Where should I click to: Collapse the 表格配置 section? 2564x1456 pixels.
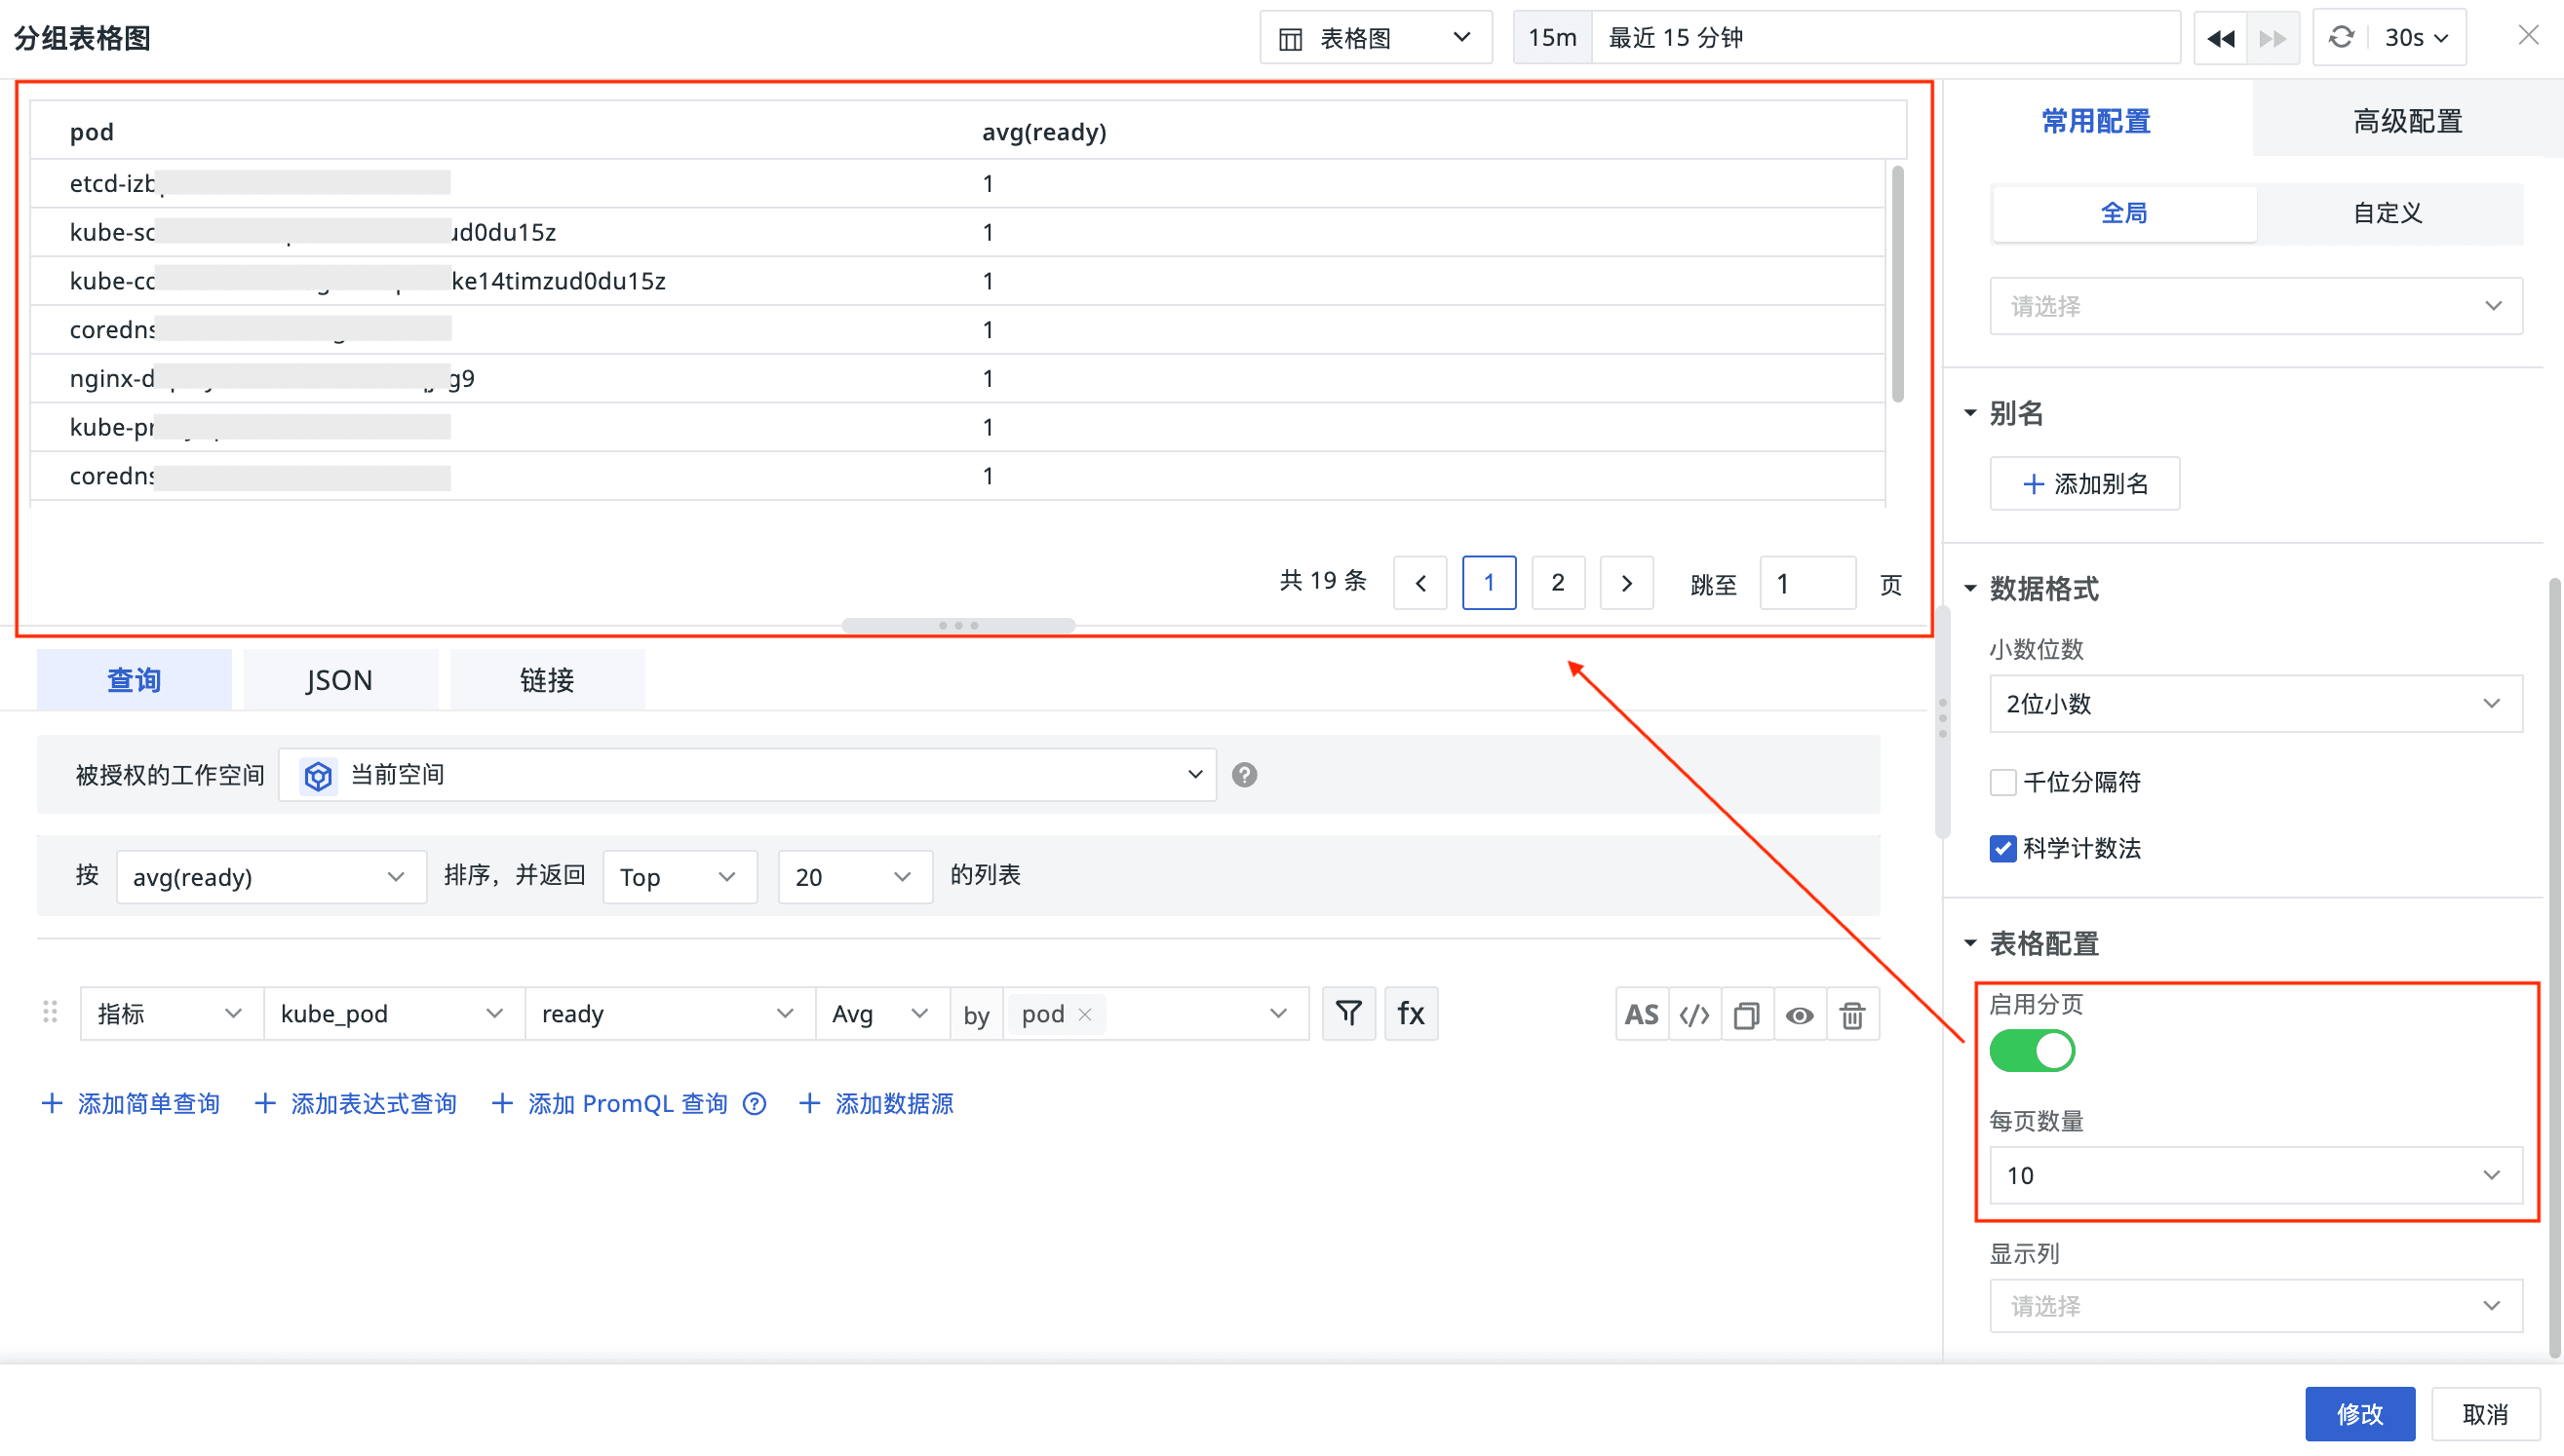[1970, 943]
